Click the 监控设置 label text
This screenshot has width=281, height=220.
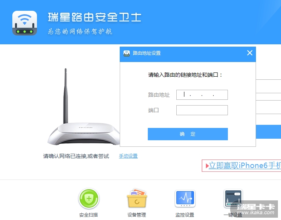[185, 215]
